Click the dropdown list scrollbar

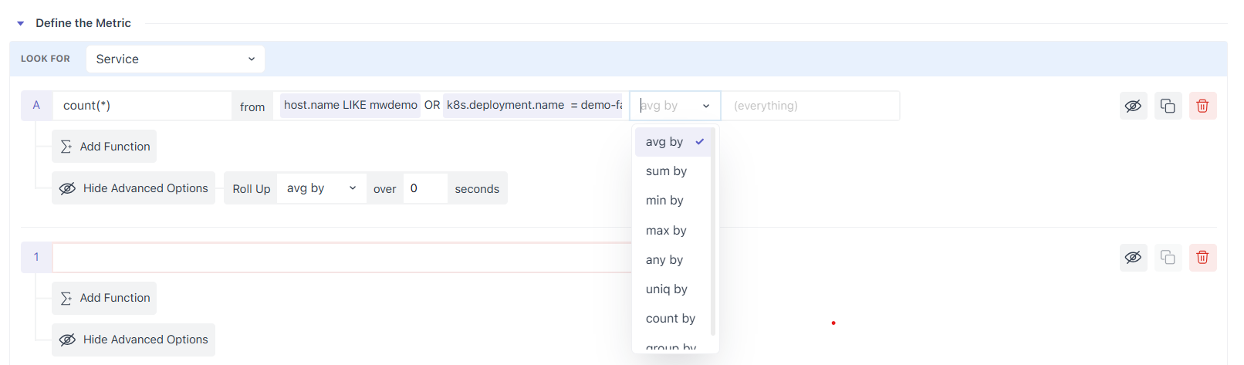712,232
